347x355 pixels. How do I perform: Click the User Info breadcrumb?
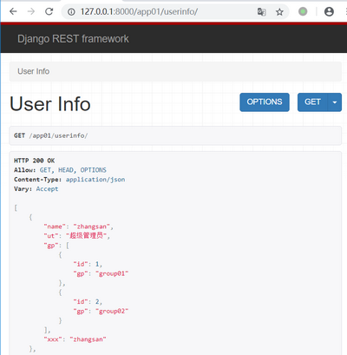pos(34,71)
